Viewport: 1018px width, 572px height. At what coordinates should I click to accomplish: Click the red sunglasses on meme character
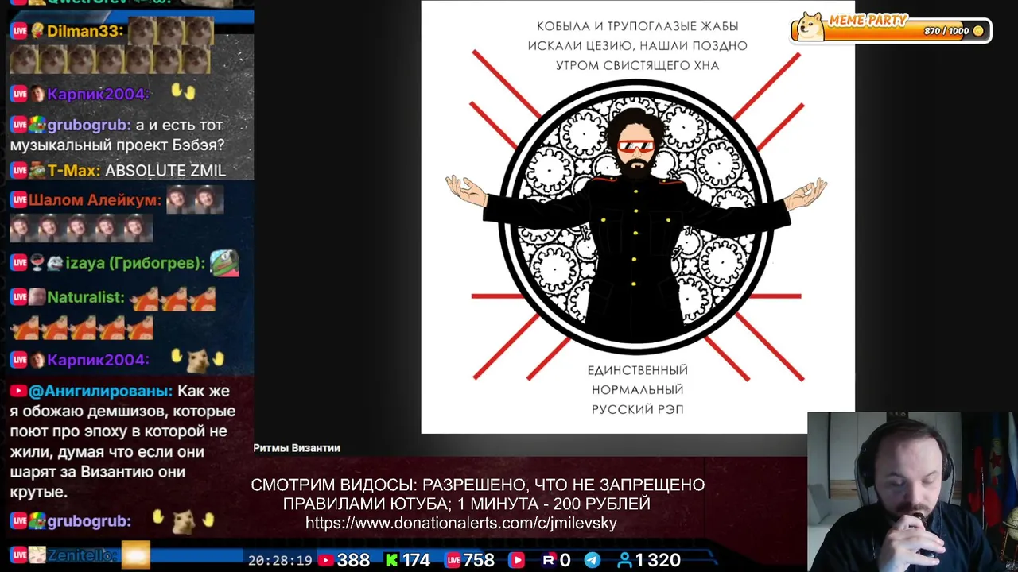click(636, 146)
